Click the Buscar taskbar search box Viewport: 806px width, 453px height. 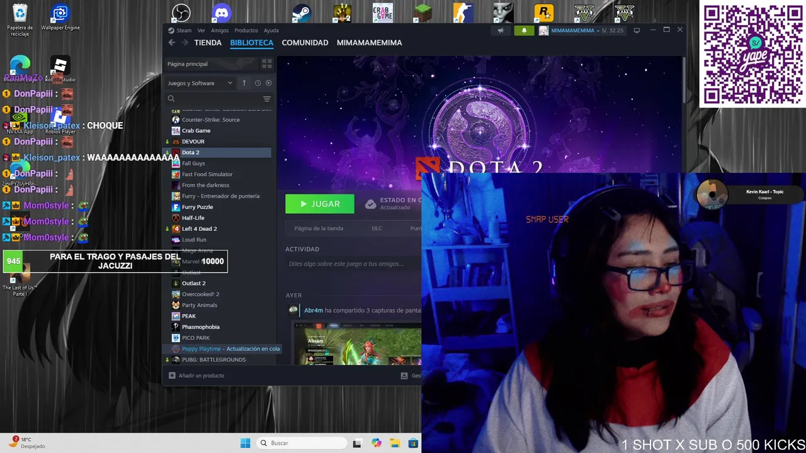[x=302, y=443]
